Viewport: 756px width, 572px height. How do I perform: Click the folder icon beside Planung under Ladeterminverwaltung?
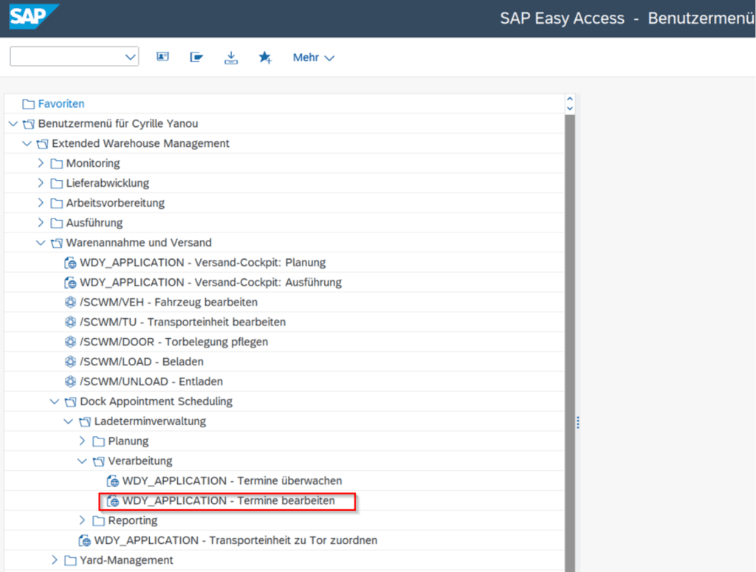click(98, 441)
